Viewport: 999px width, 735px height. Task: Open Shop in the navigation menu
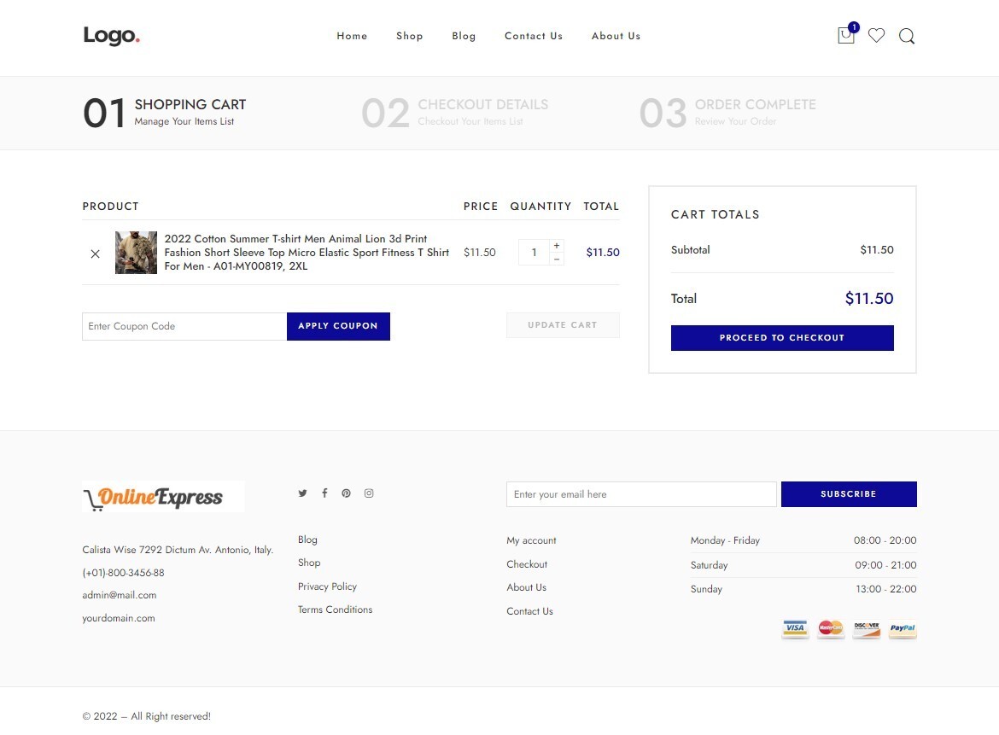[x=410, y=36]
